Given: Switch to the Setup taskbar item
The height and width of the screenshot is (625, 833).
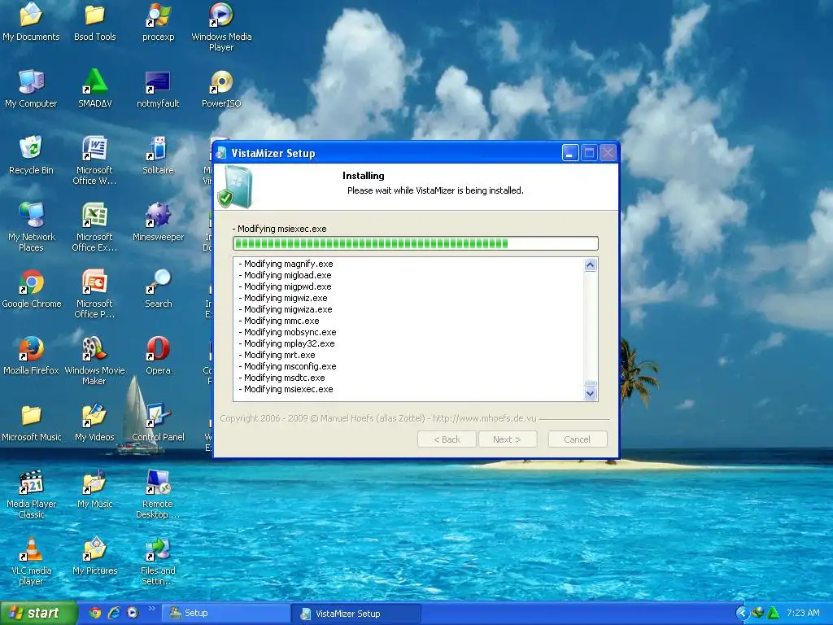Looking at the screenshot, I should [x=226, y=614].
